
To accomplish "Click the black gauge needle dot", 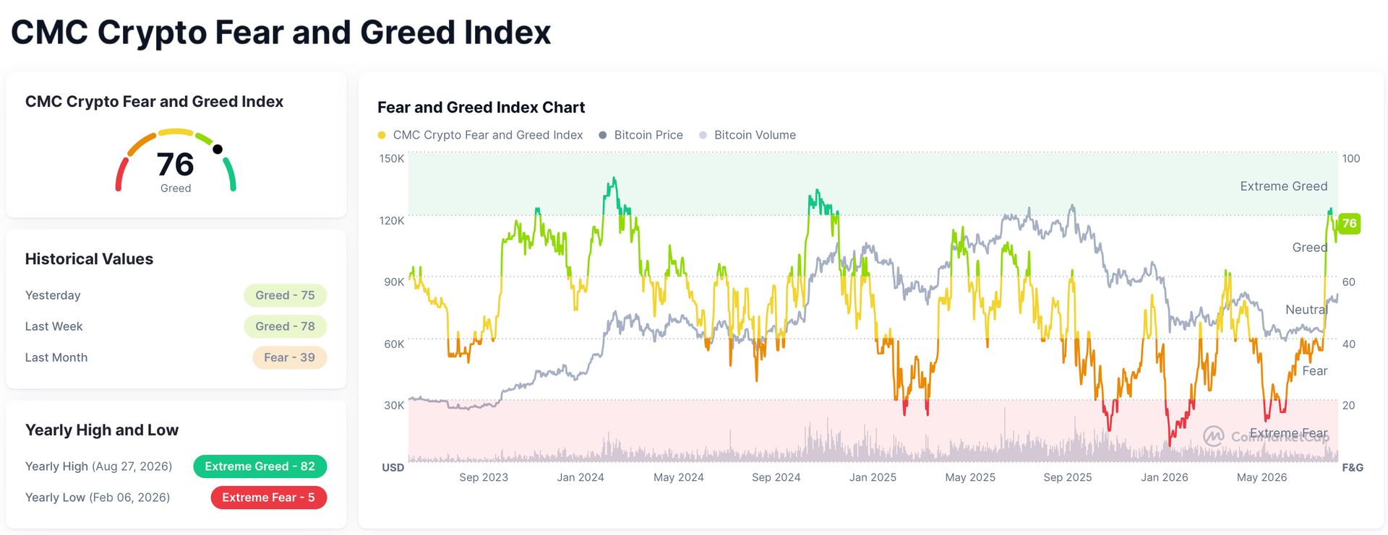I will click(x=218, y=149).
